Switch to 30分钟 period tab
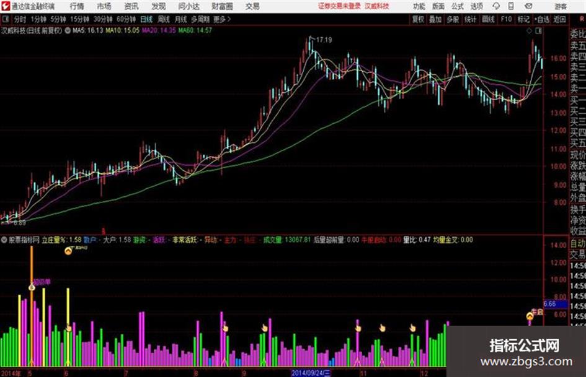This screenshot has height=377, width=586. pyautogui.click(x=103, y=19)
